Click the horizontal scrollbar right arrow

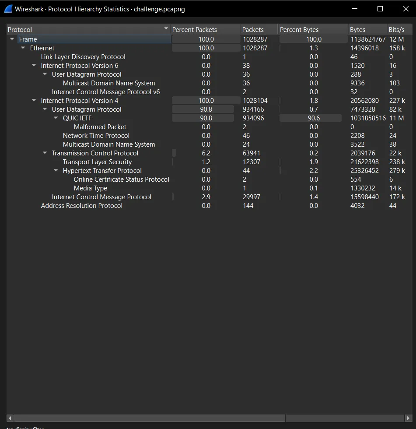[409, 418]
